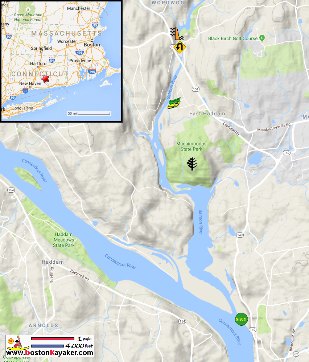Select the green and yellow kayak icon
The width and height of the screenshot is (309, 362).
coord(174,103)
